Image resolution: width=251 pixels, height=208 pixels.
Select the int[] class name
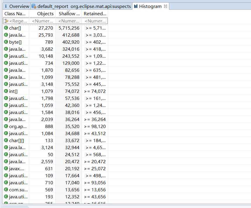coord(13,91)
